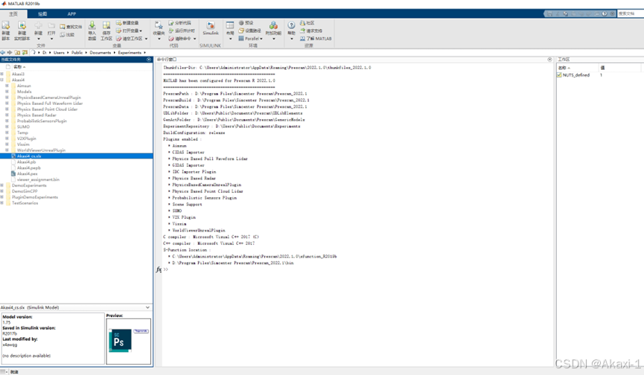Switch to the Plots (绘图) tab
This screenshot has height=375, width=644.
42,14
